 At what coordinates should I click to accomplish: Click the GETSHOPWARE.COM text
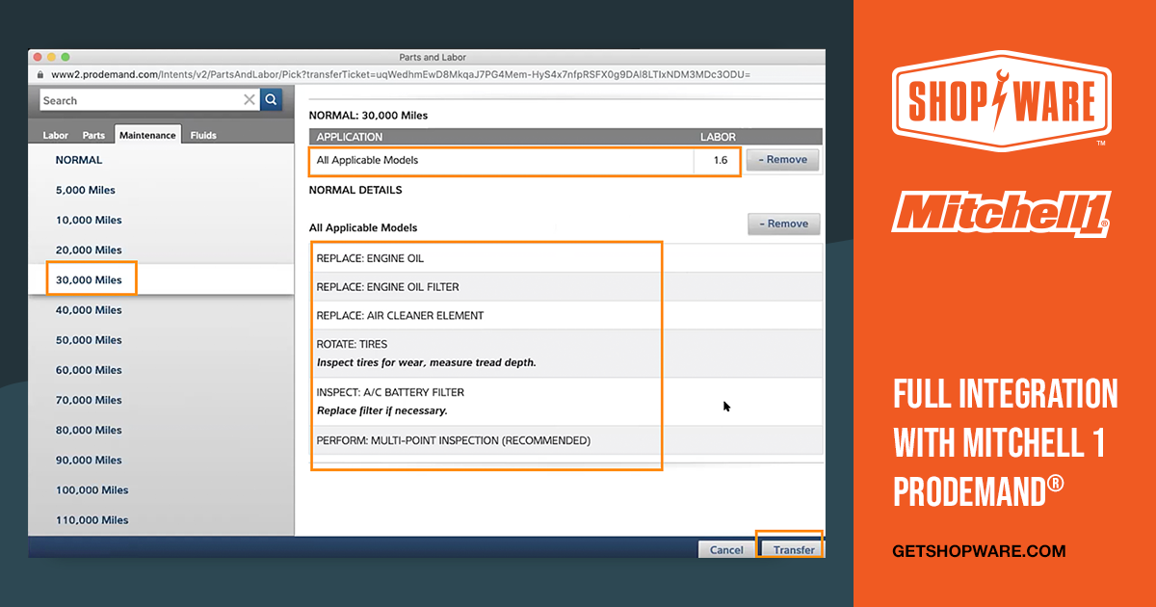click(979, 552)
